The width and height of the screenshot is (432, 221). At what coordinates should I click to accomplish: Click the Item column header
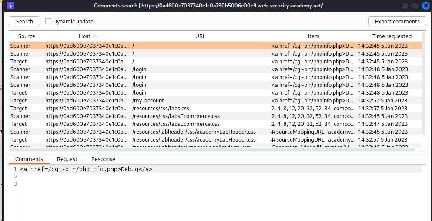pyautogui.click(x=313, y=36)
